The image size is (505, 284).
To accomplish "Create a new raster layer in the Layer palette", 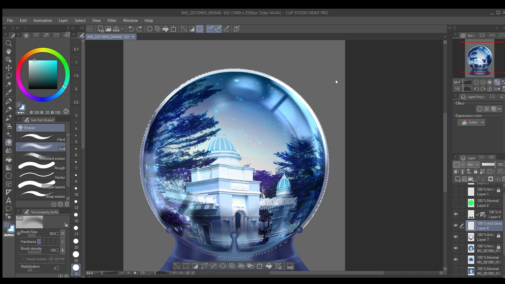I will tap(457, 179).
